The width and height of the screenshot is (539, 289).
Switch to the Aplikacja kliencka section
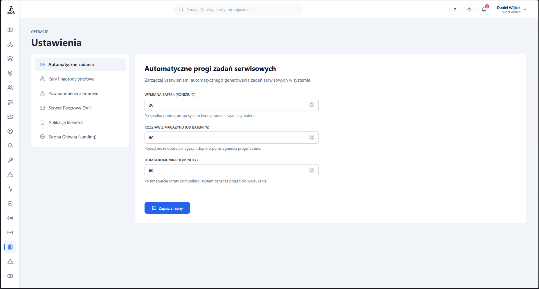(x=80, y=122)
